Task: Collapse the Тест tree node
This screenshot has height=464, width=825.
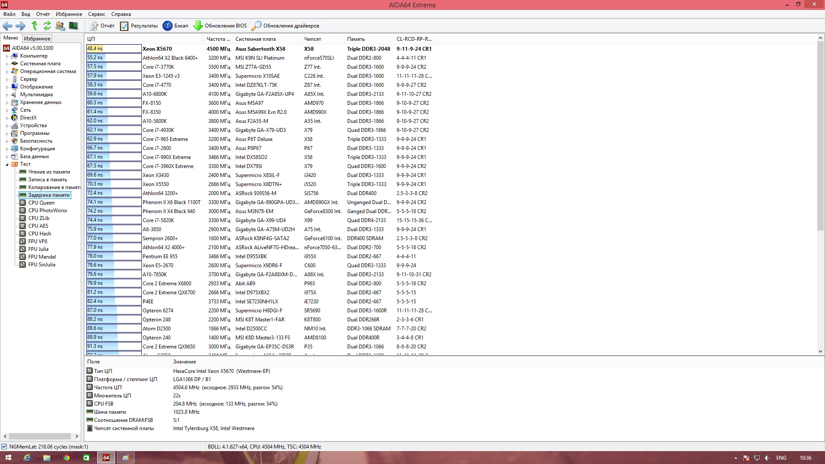Action: point(7,165)
